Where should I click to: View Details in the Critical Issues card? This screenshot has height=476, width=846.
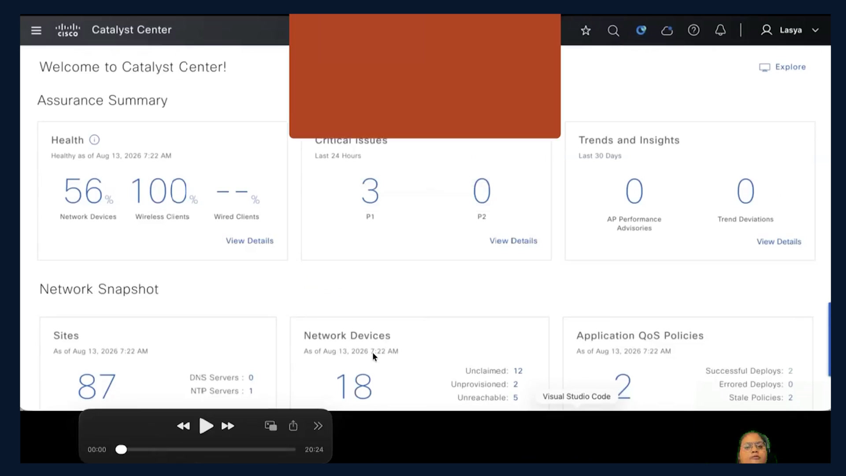pos(513,241)
